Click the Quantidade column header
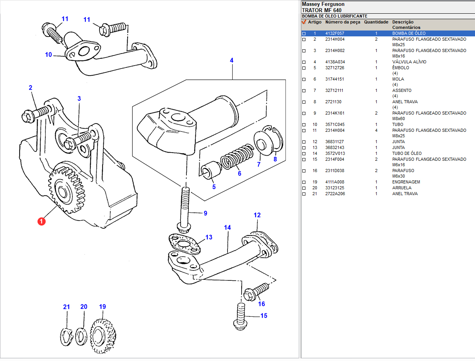475x361 pixels. [x=376, y=22]
